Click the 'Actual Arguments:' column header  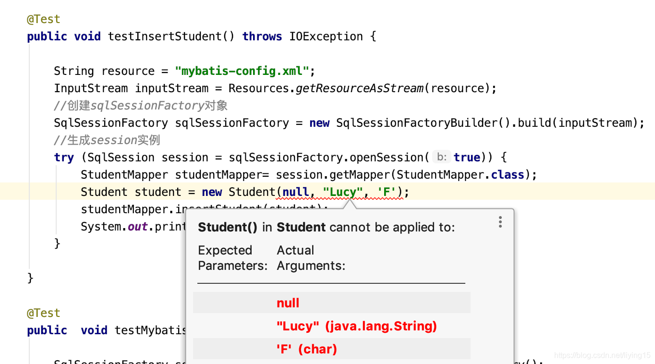coord(311,258)
